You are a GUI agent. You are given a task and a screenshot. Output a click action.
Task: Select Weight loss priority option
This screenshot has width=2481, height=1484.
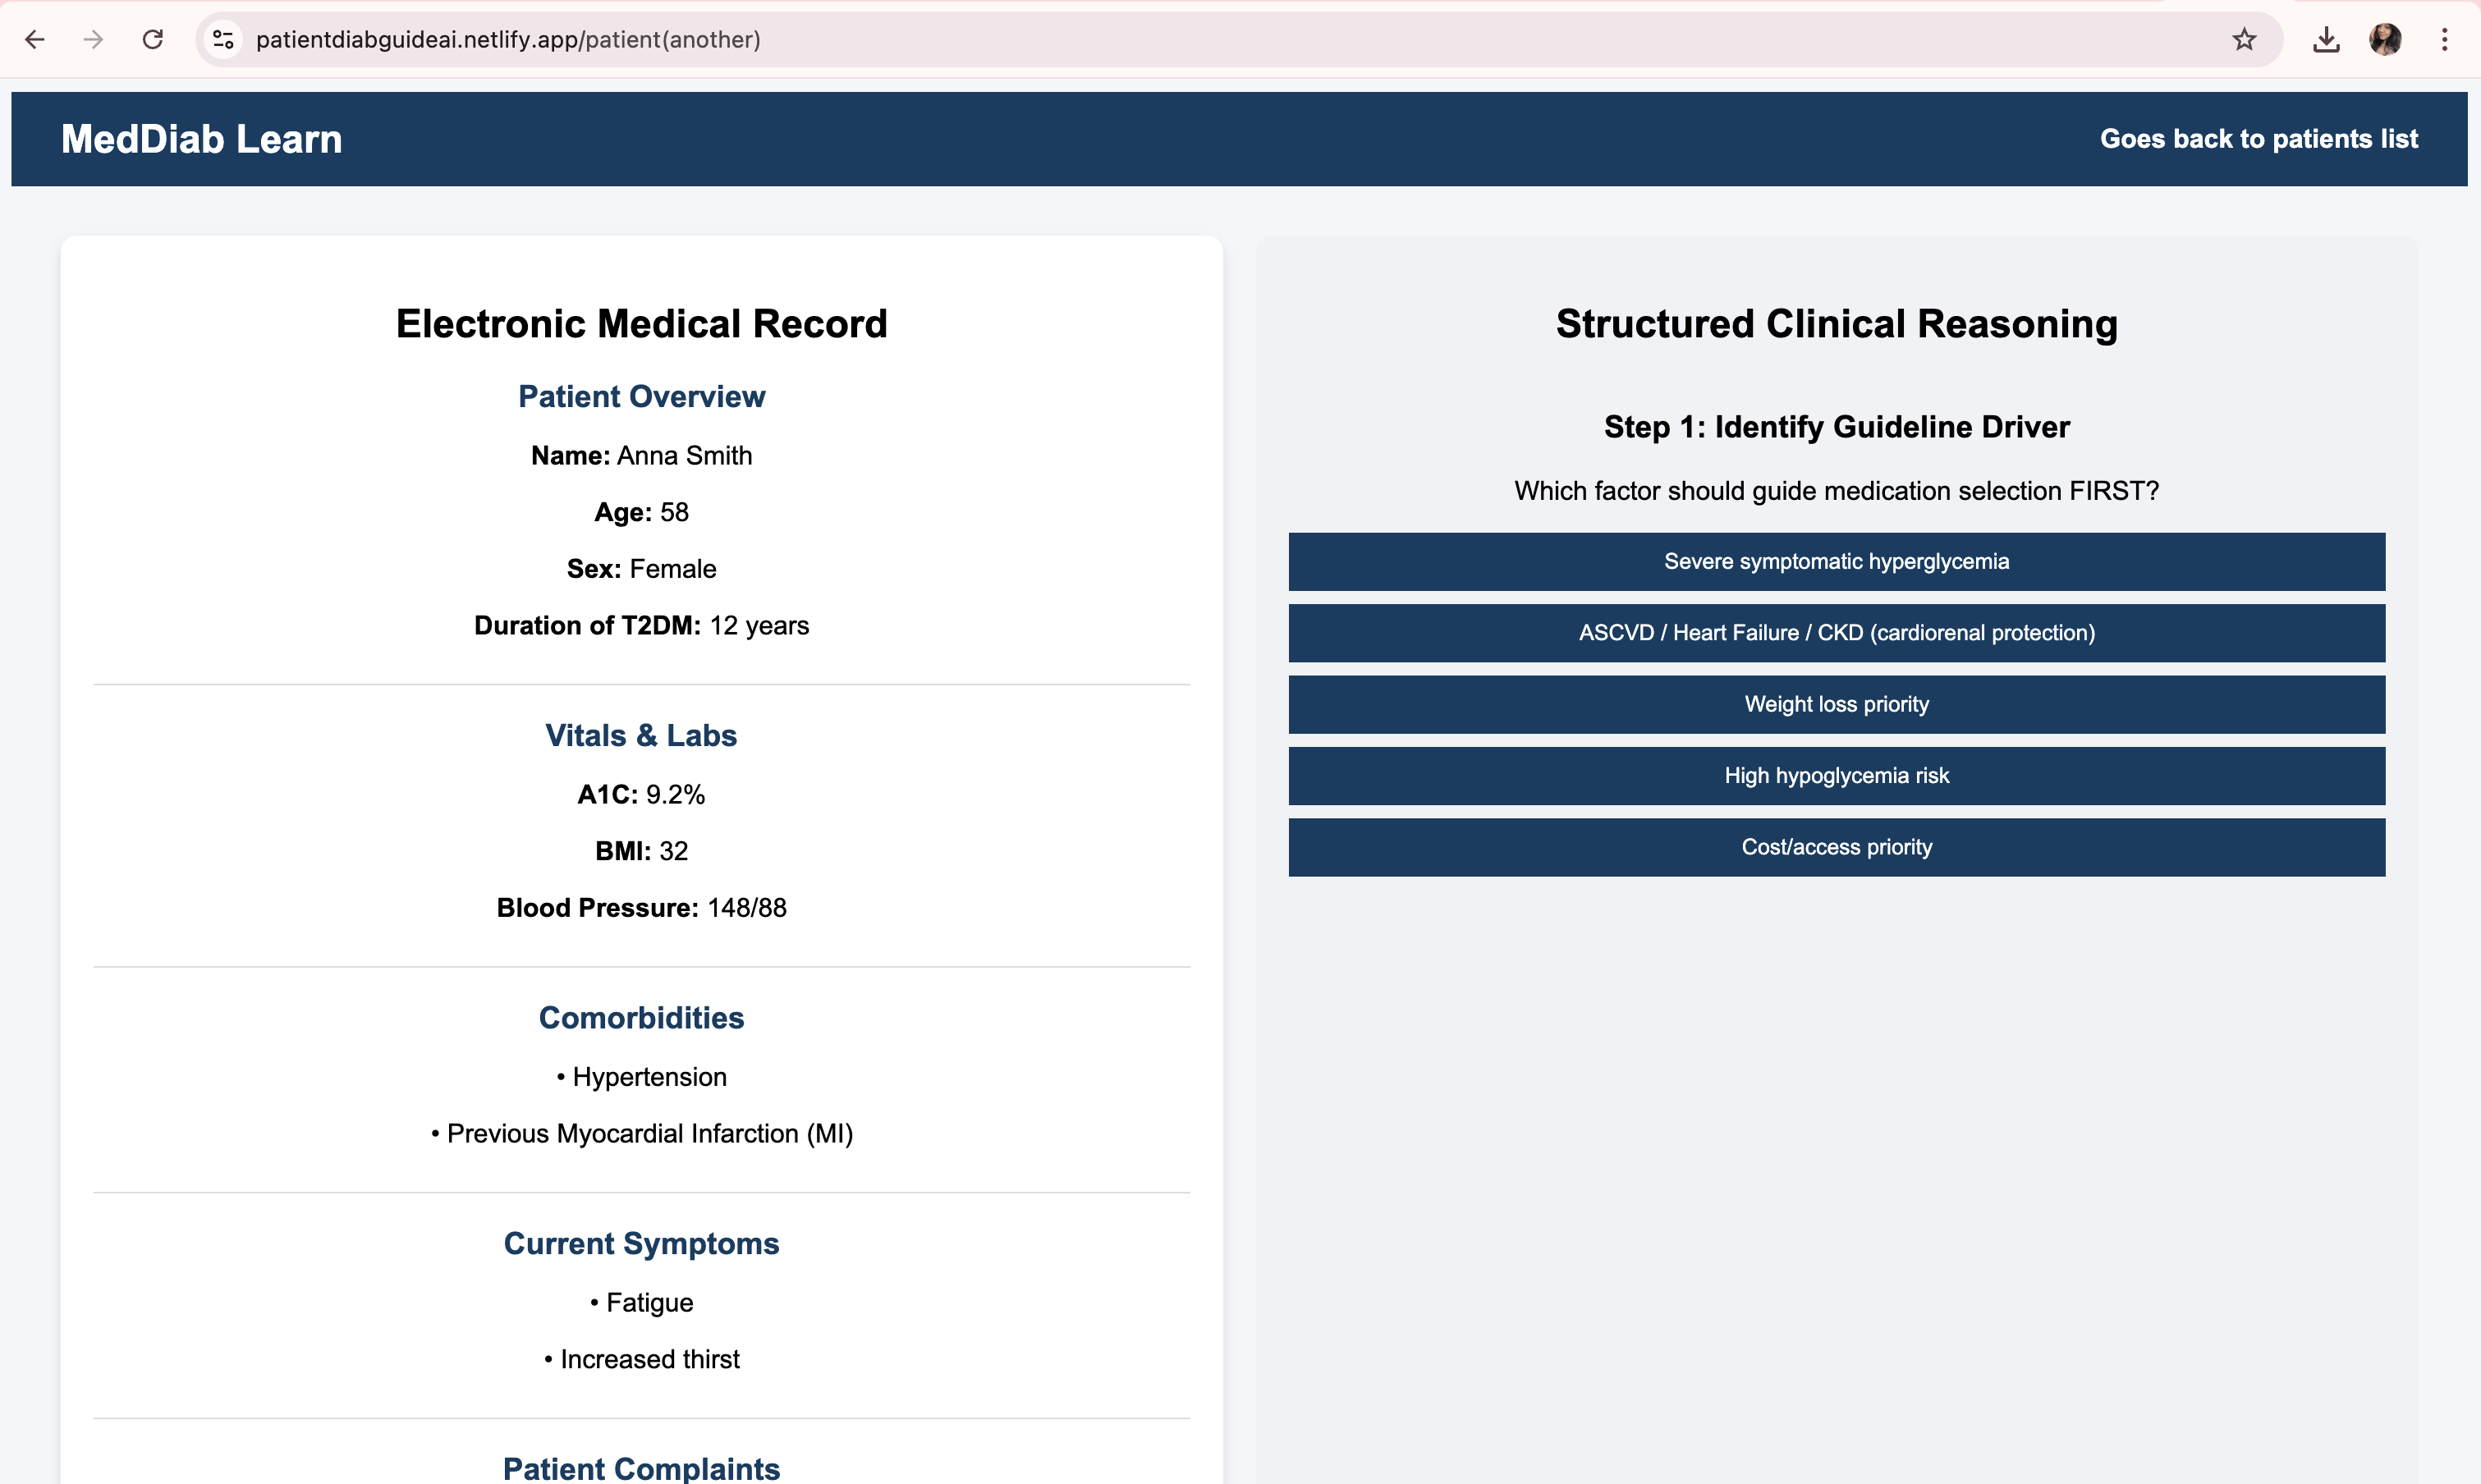1836,704
